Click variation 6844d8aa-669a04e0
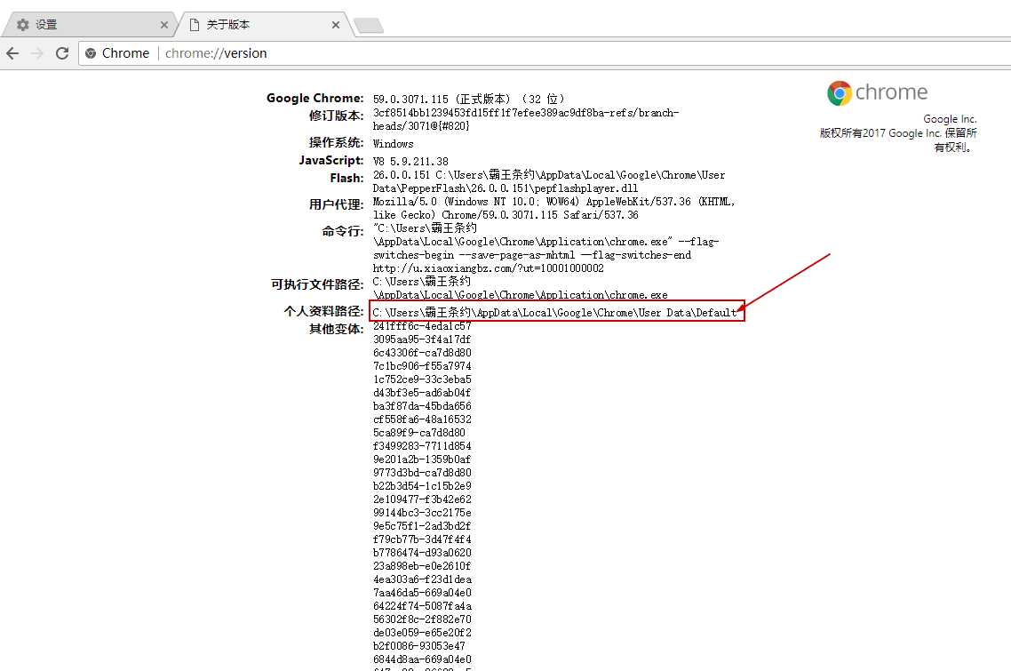The image size is (1011, 671). point(422,659)
